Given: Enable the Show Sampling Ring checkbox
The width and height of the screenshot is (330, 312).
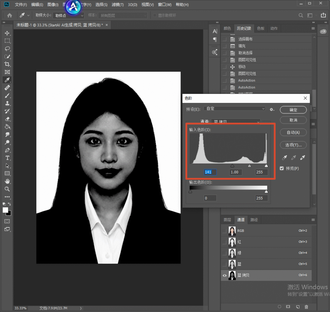Looking at the screenshot, I should coord(155,15).
